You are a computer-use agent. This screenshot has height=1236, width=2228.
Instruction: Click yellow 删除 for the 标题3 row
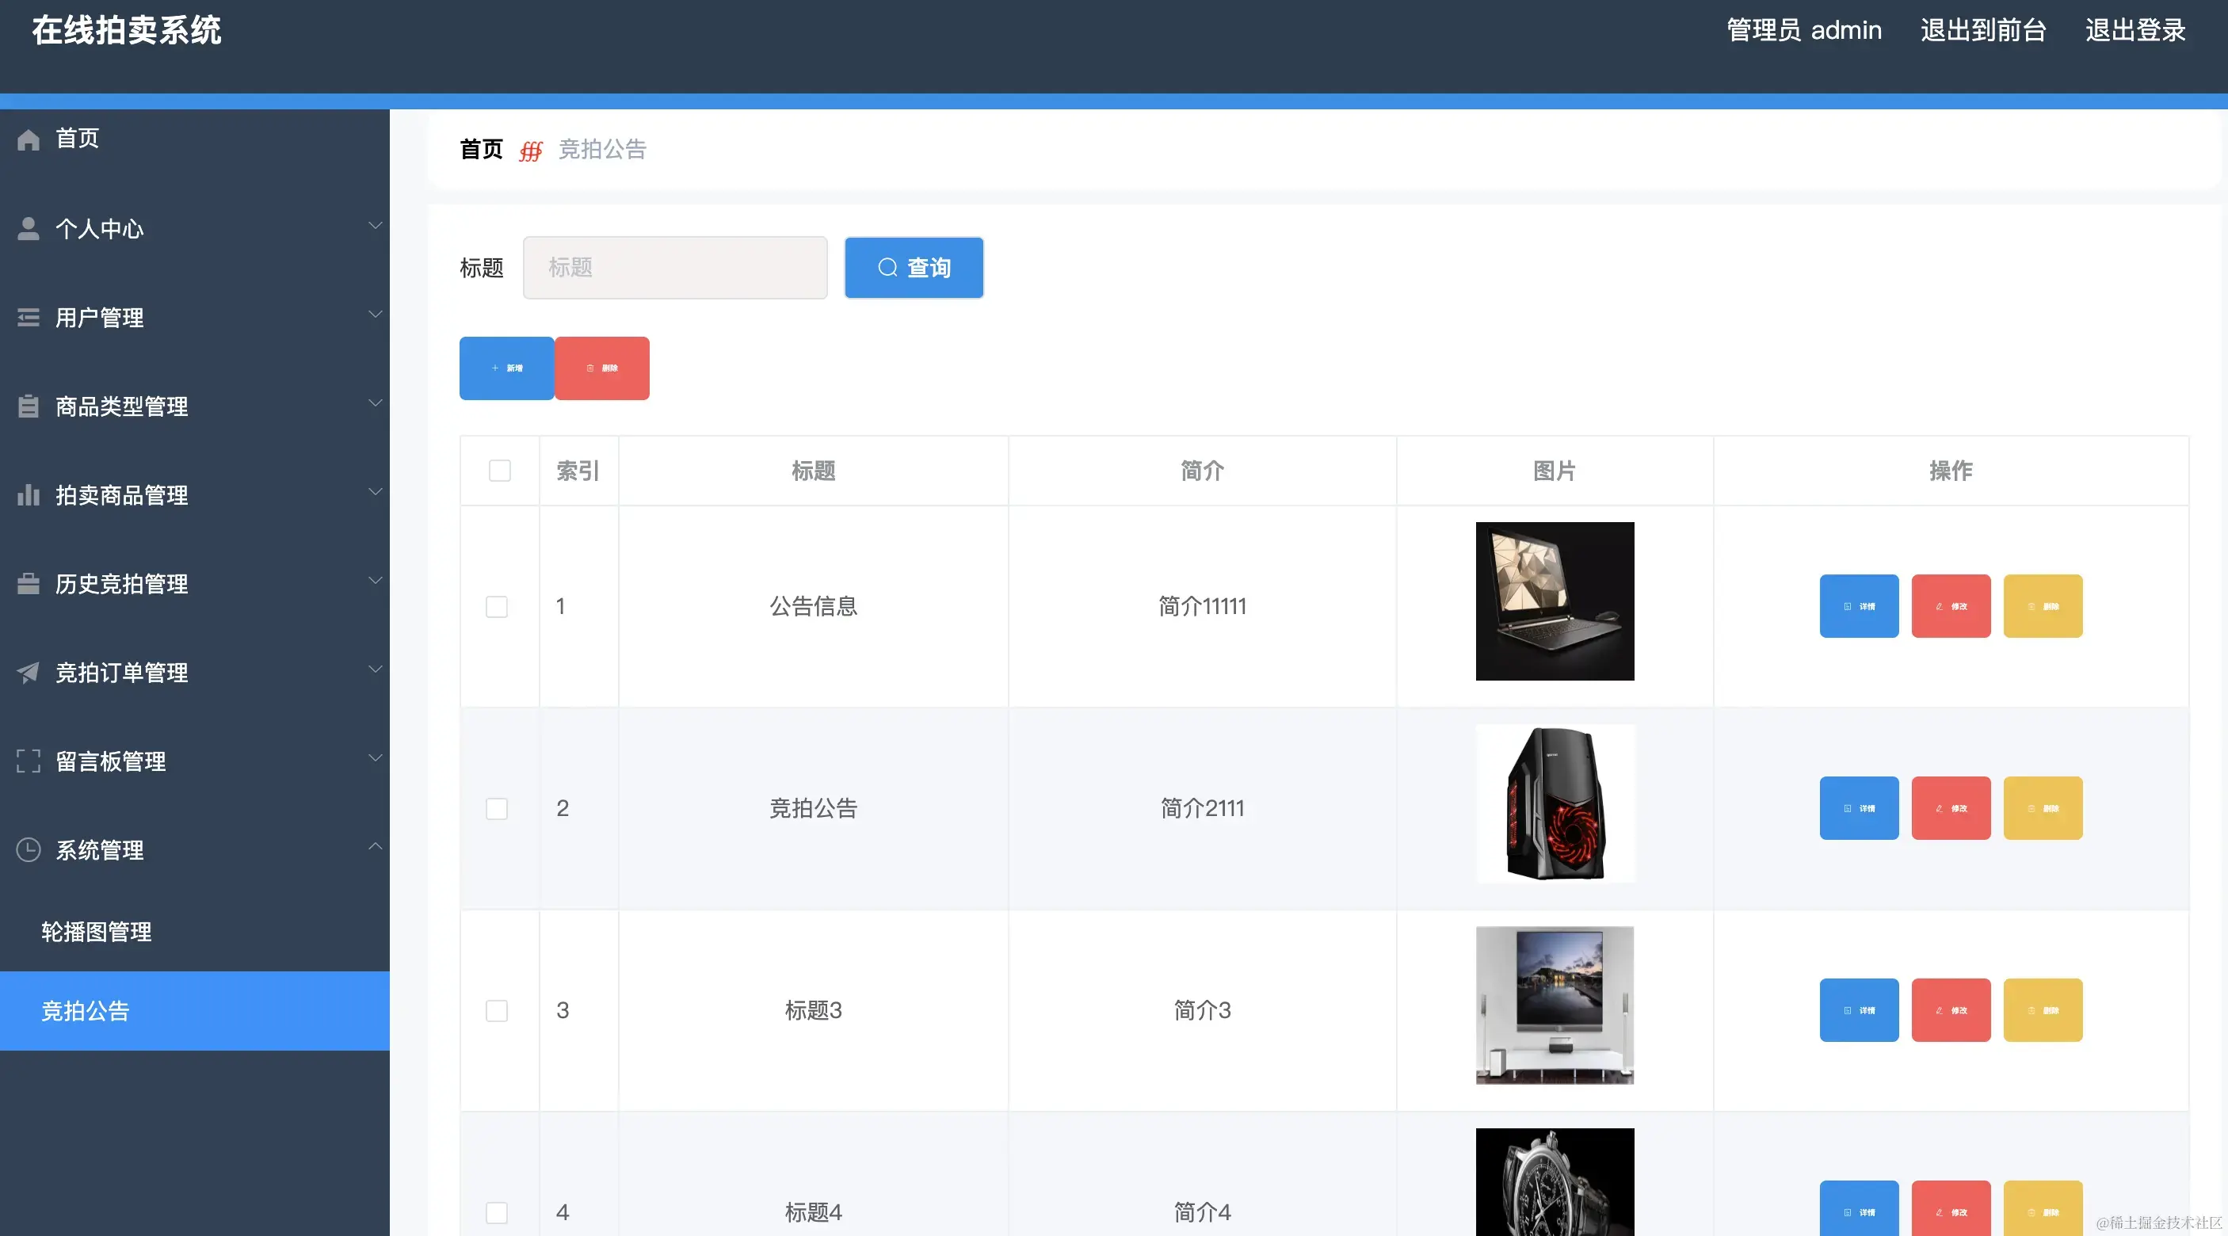pos(2043,1010)
